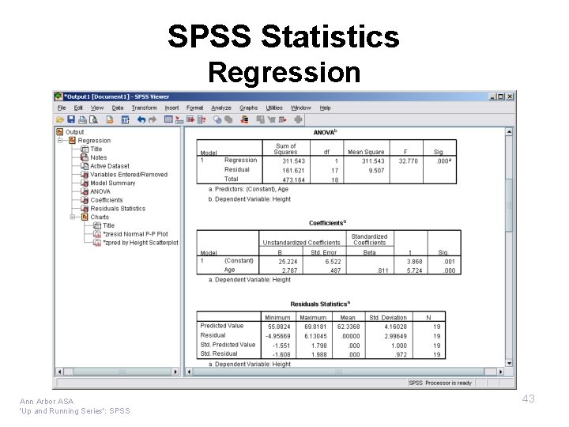
Task: Click the ANOVA table icon in outline
Action: pyautogui.click(x=85, y=191)
